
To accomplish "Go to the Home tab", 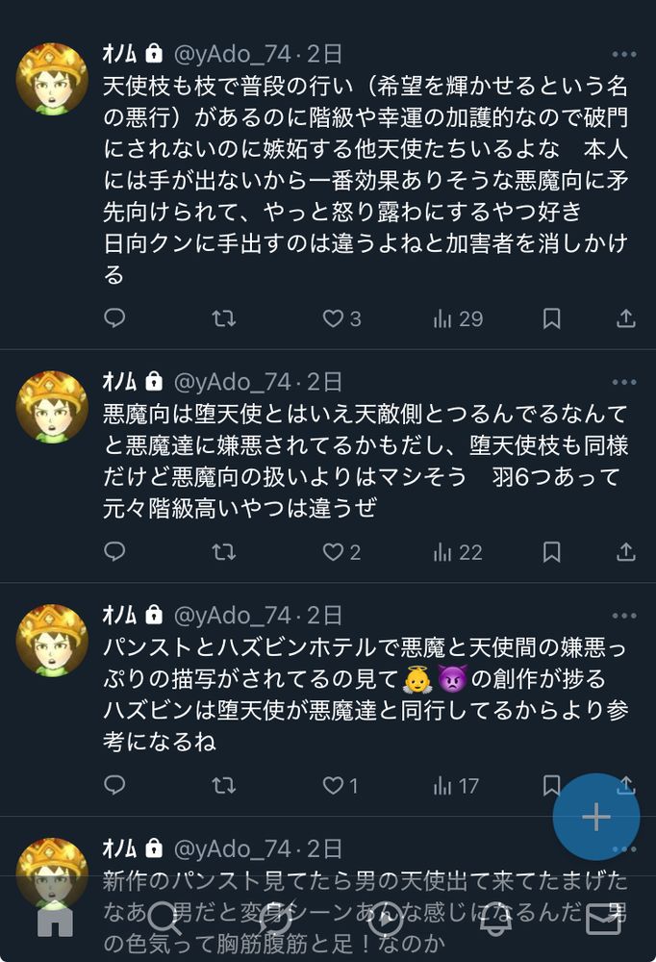I will click(x=55, y=919).
